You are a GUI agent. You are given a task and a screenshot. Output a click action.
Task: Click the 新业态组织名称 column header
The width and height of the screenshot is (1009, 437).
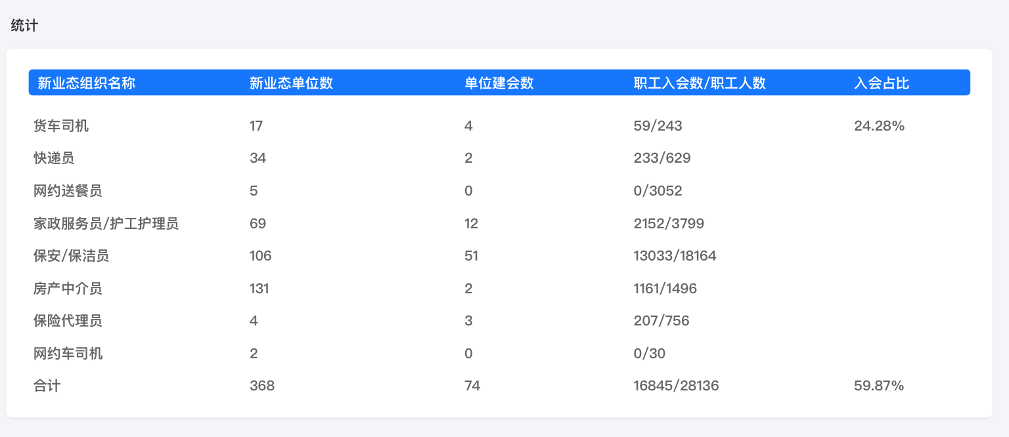86,83
